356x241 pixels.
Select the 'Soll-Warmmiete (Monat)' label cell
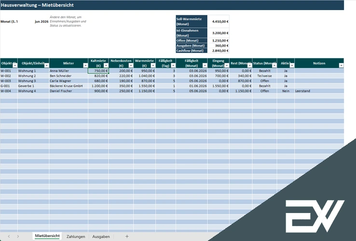tap(192, 22)
